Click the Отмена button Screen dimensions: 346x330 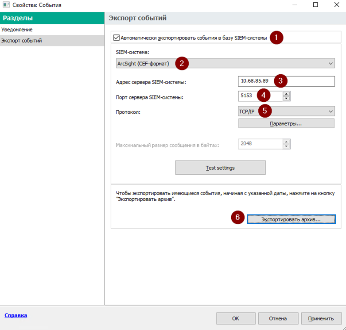tap(278, 318)
